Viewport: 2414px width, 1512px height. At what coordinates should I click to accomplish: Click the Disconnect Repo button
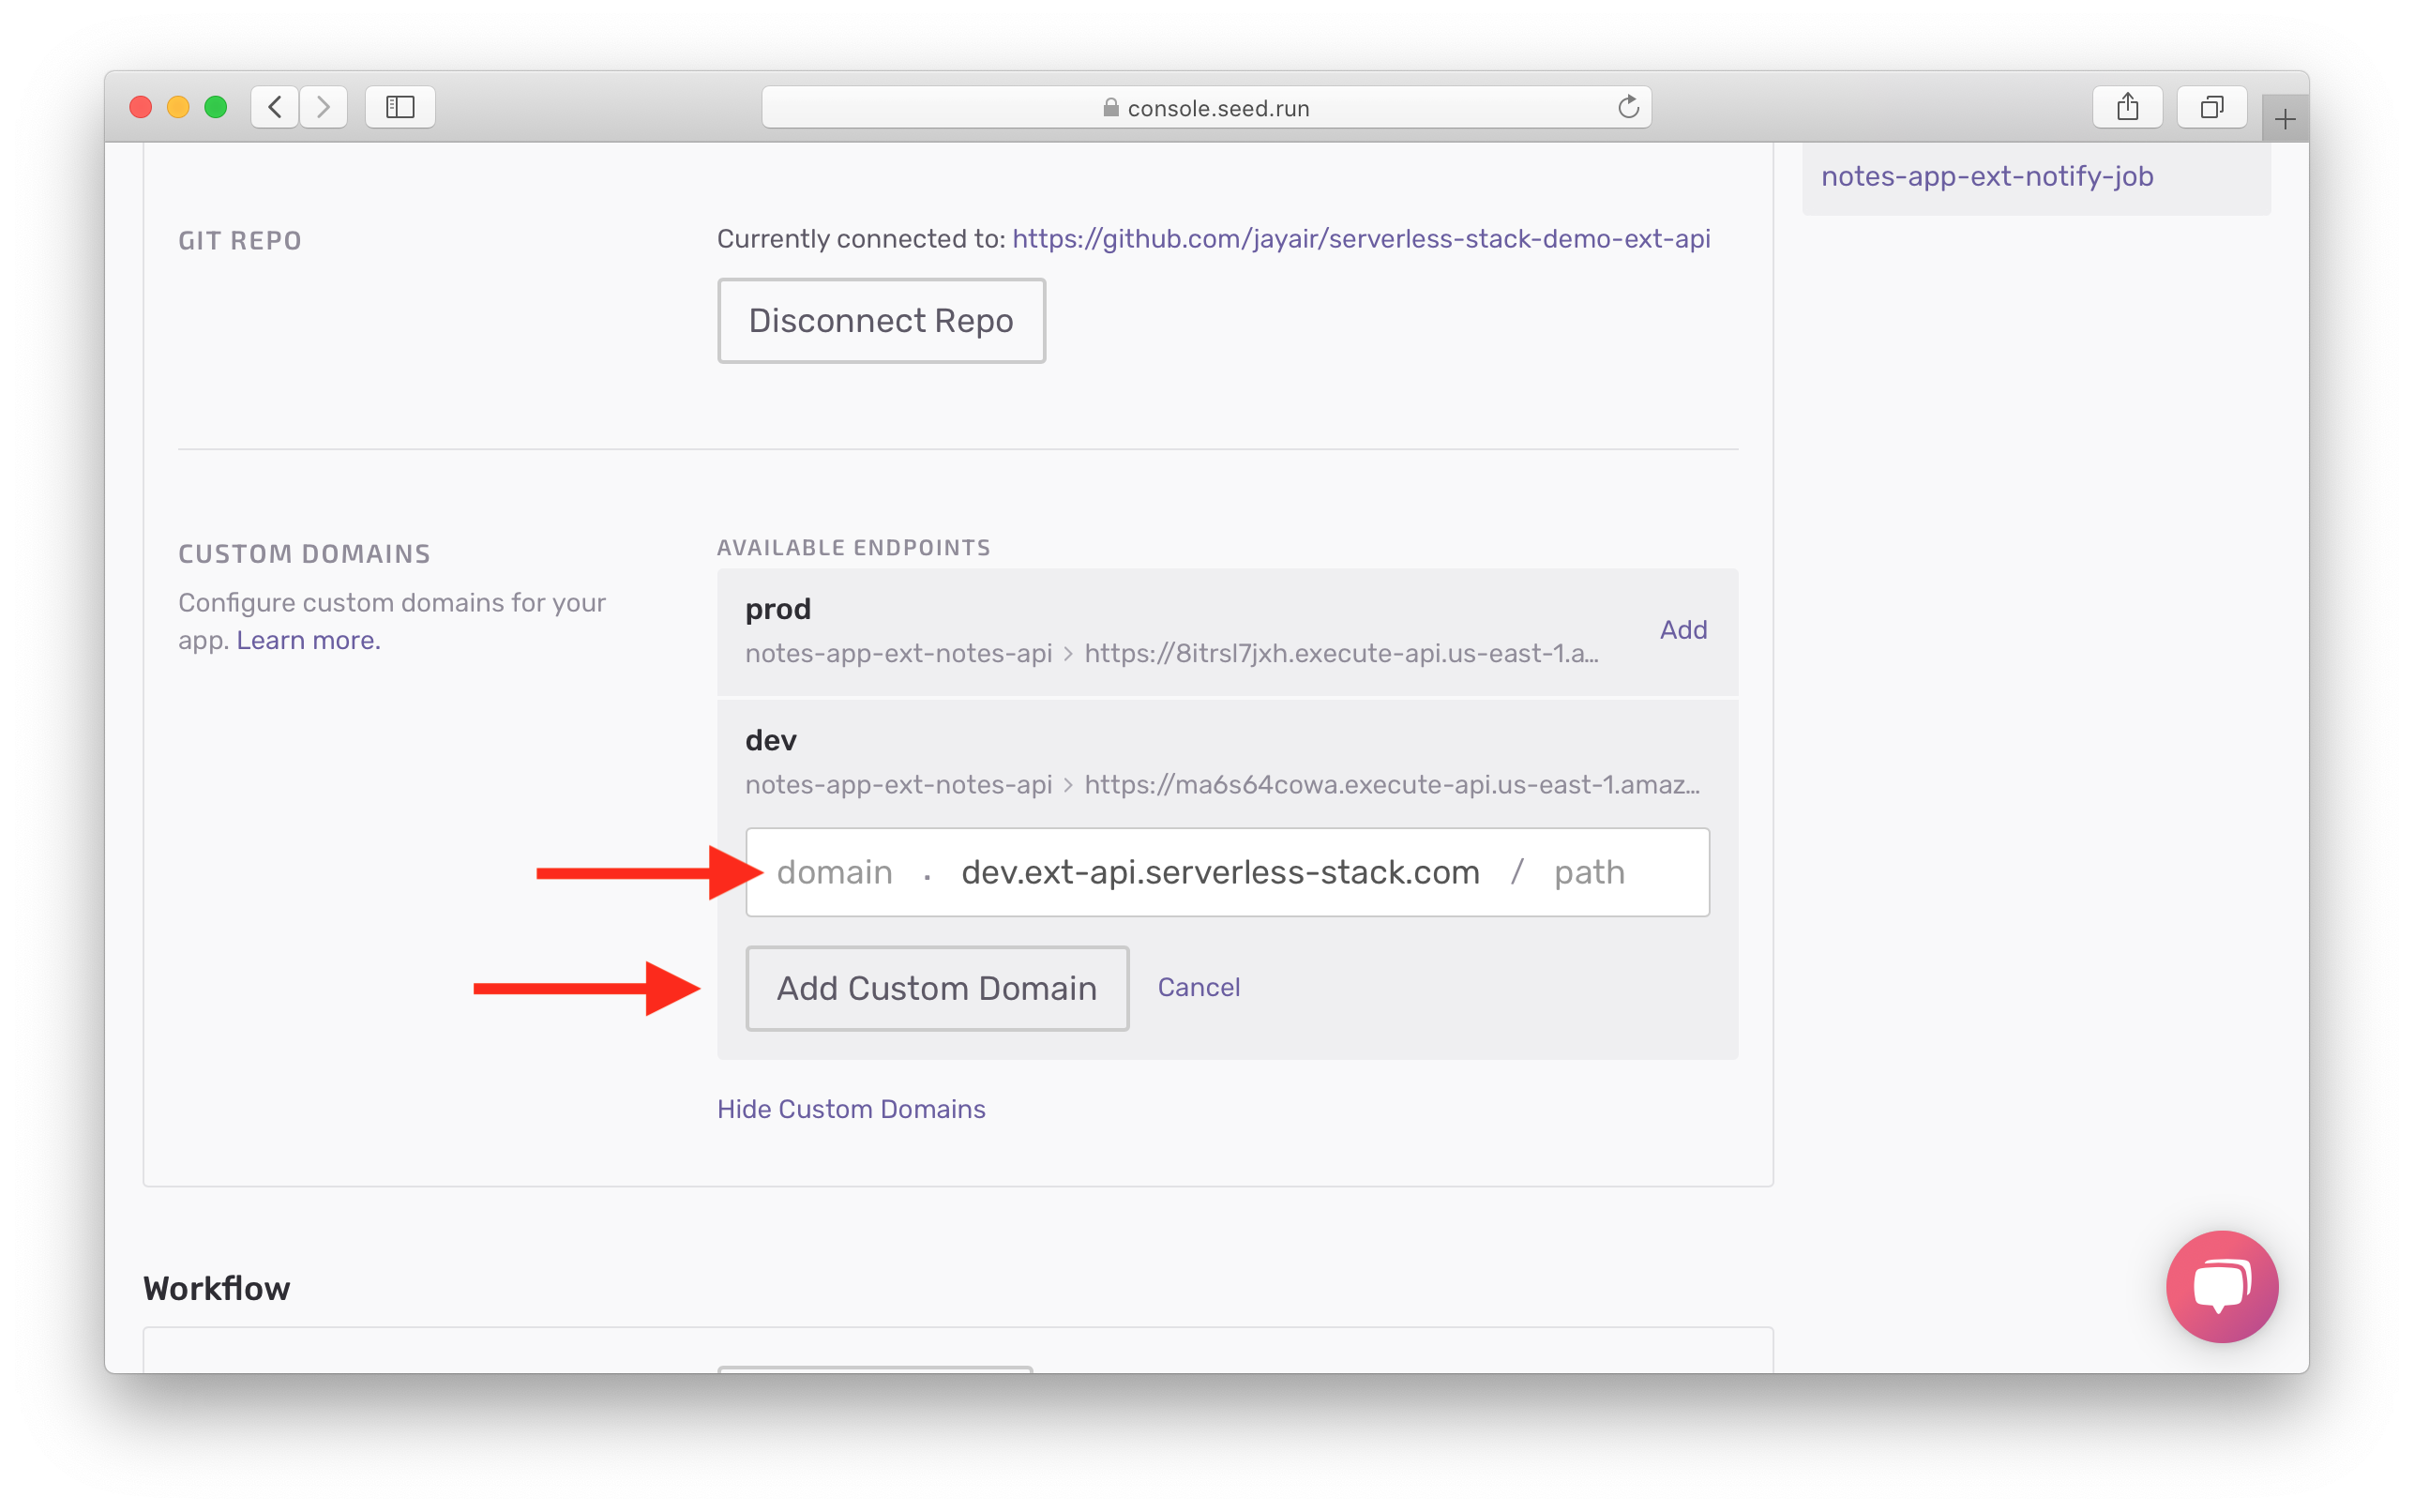pyautogui.click(x=880, y=319)
